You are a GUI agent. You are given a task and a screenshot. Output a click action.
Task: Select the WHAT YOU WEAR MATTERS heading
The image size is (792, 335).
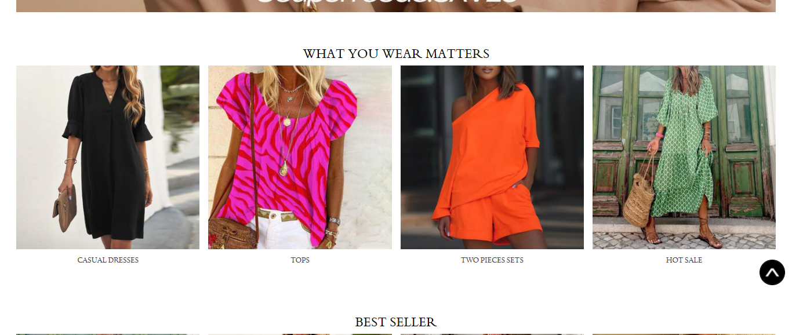(x=396, y=54)
